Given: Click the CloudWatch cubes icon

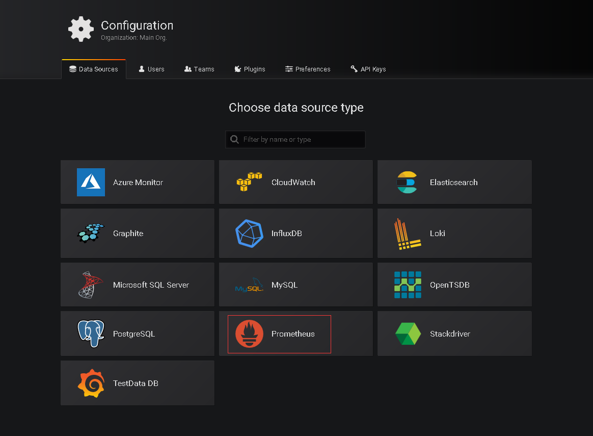Looking at the screenshot, I should pyautogui.click(x=249, y=182).
